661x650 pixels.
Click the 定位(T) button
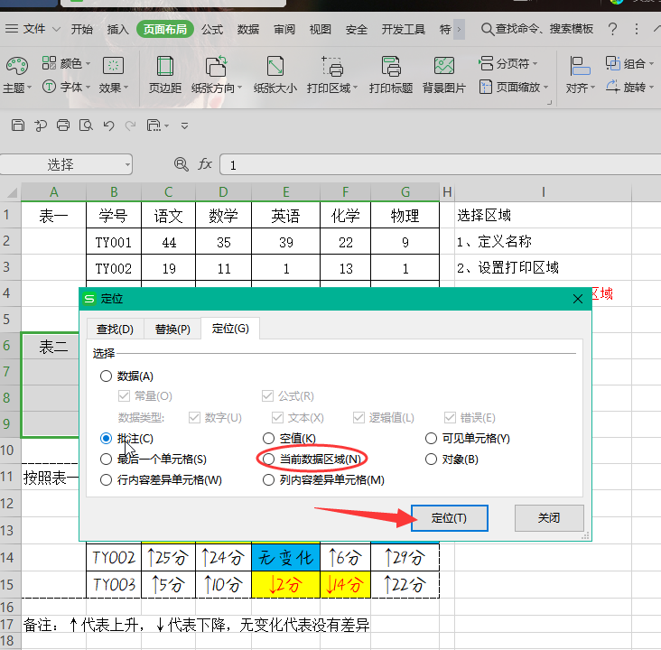(x=450, y=517)
